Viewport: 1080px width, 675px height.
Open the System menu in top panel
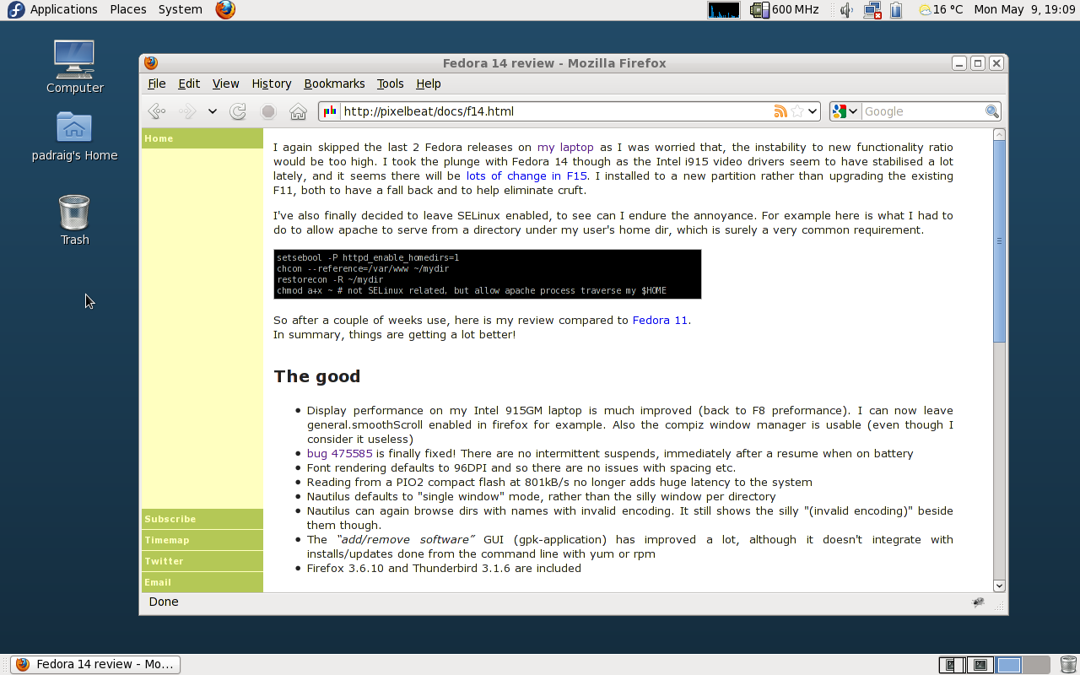click(181, 9)
